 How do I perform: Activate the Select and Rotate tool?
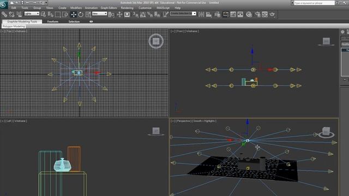pyautogui.click(x=81, y=15)
